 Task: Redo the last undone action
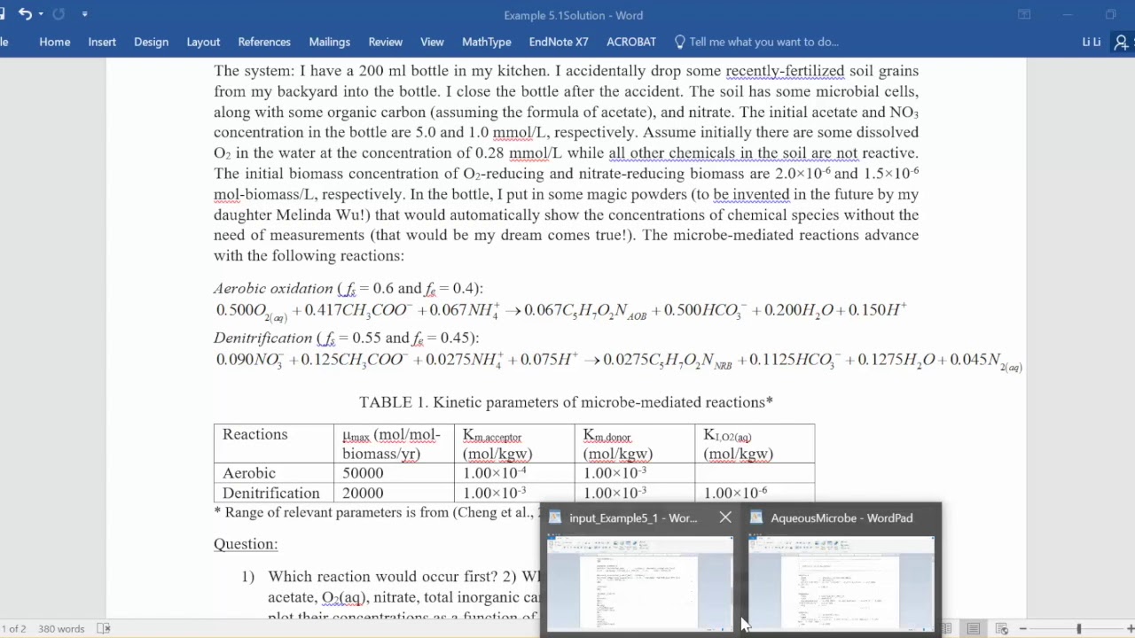(x=59, y=14)
